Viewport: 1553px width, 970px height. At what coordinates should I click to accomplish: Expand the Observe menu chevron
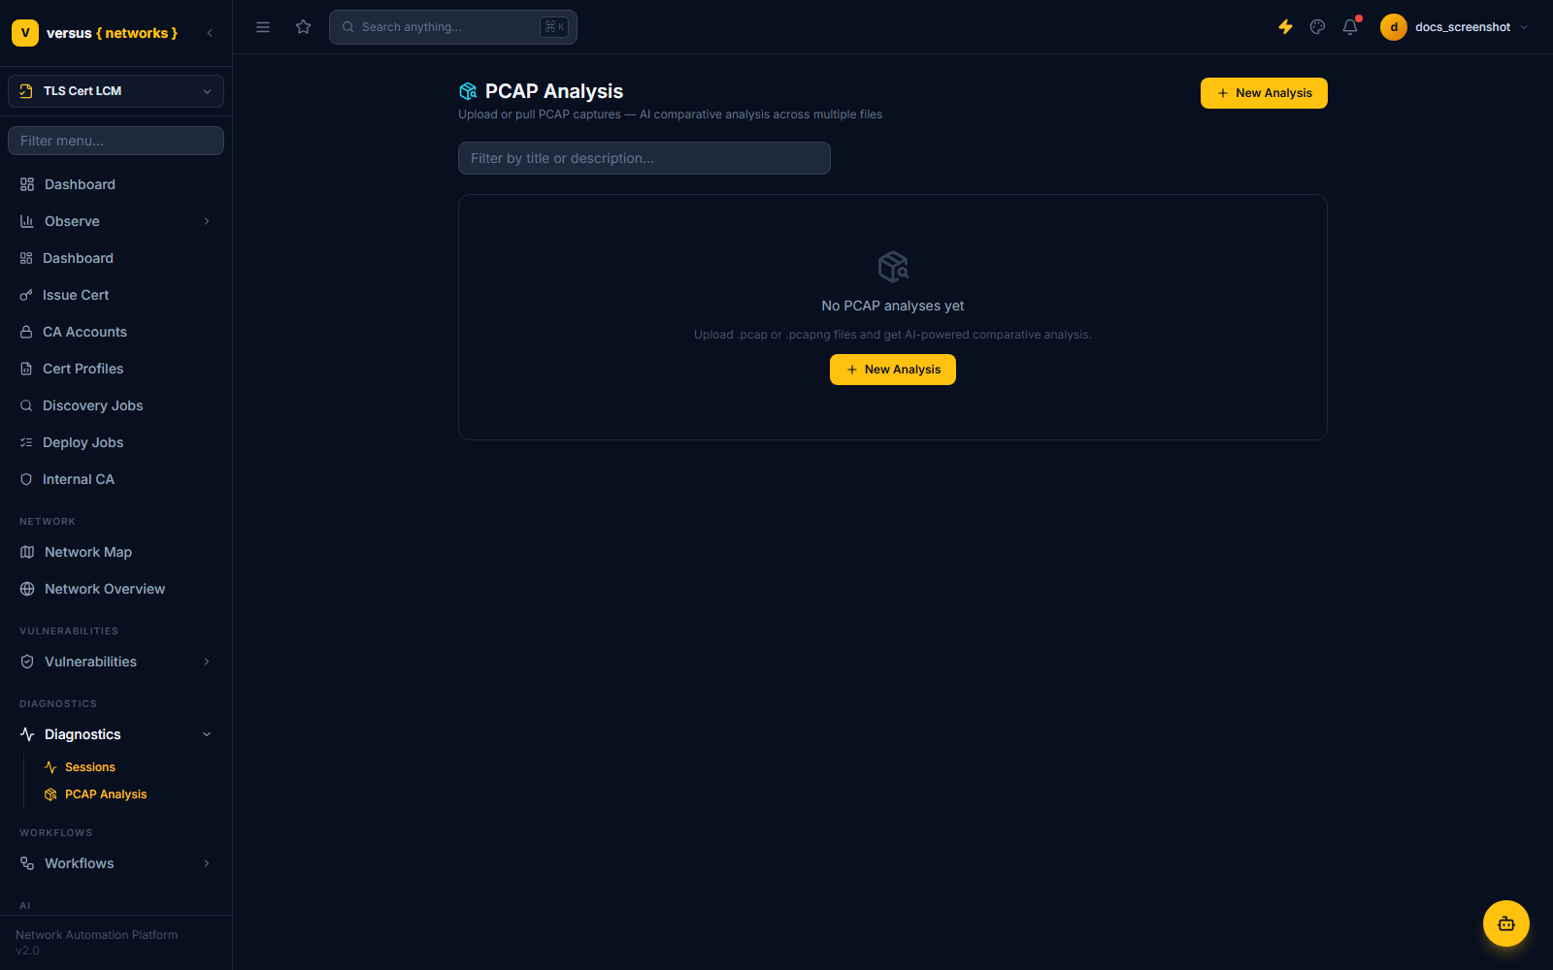click(x=207, y=221)
